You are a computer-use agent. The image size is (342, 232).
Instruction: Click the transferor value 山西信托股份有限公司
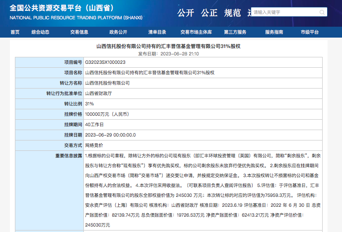click(x=107, y=83)
